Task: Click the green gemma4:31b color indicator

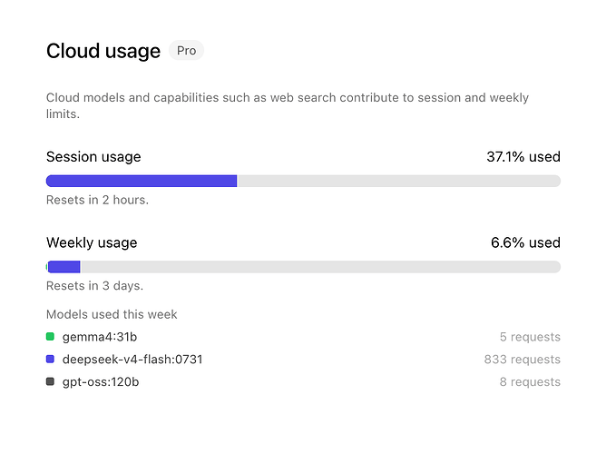Action: [x=50, y=337]
